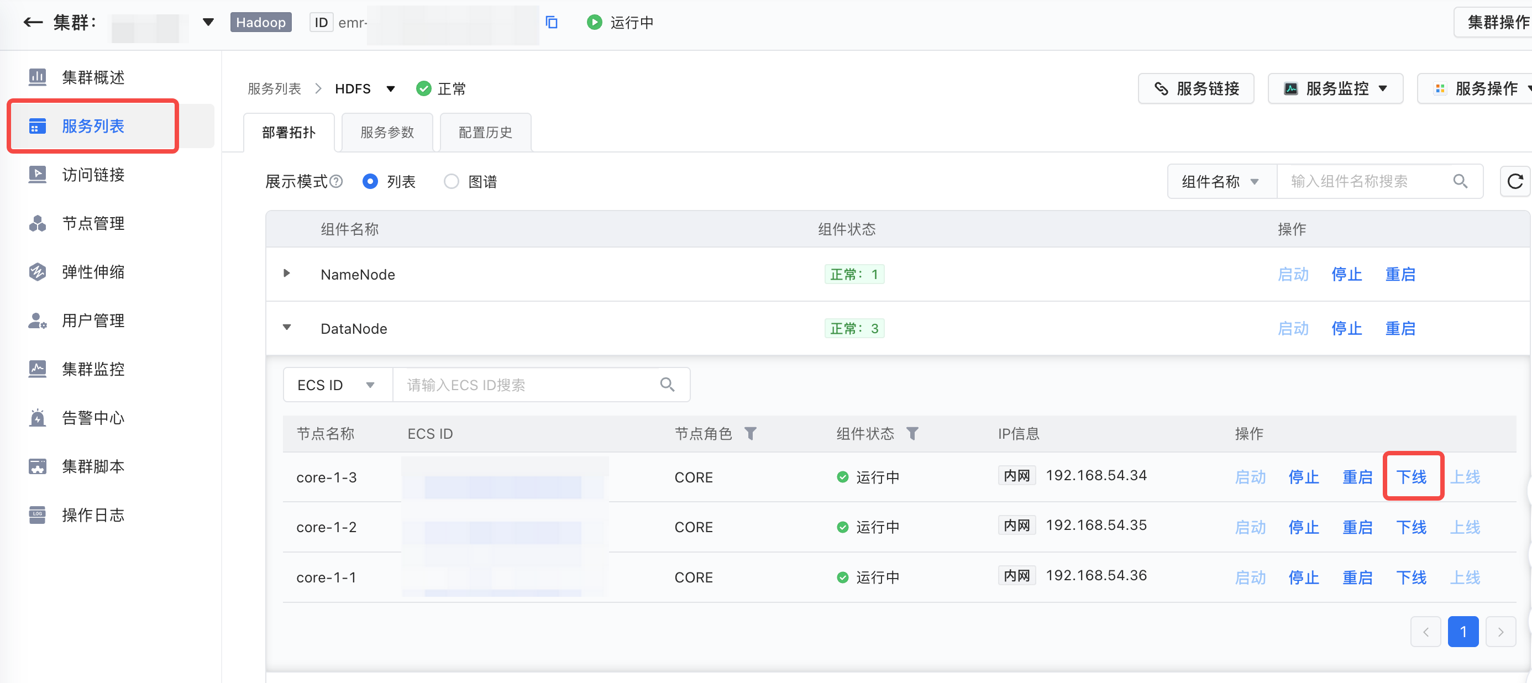Switch to the 服务参数 tab
Image resolution: width=1532 pixels, height=683 pixels.
click(x=387, y=133)
